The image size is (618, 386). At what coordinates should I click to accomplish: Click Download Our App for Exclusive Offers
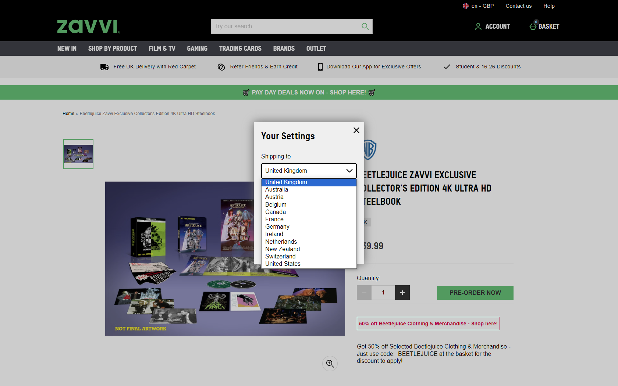click(x=374, y=67)
